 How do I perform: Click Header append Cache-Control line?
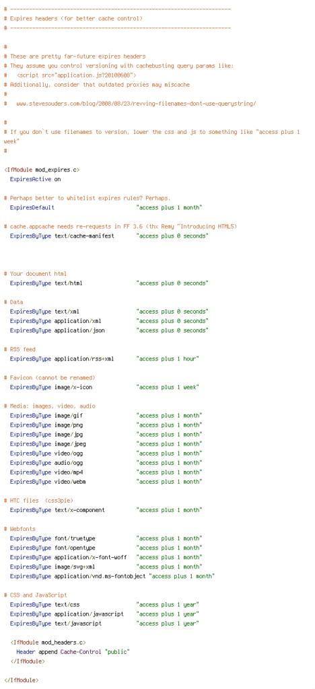point(73,651)
